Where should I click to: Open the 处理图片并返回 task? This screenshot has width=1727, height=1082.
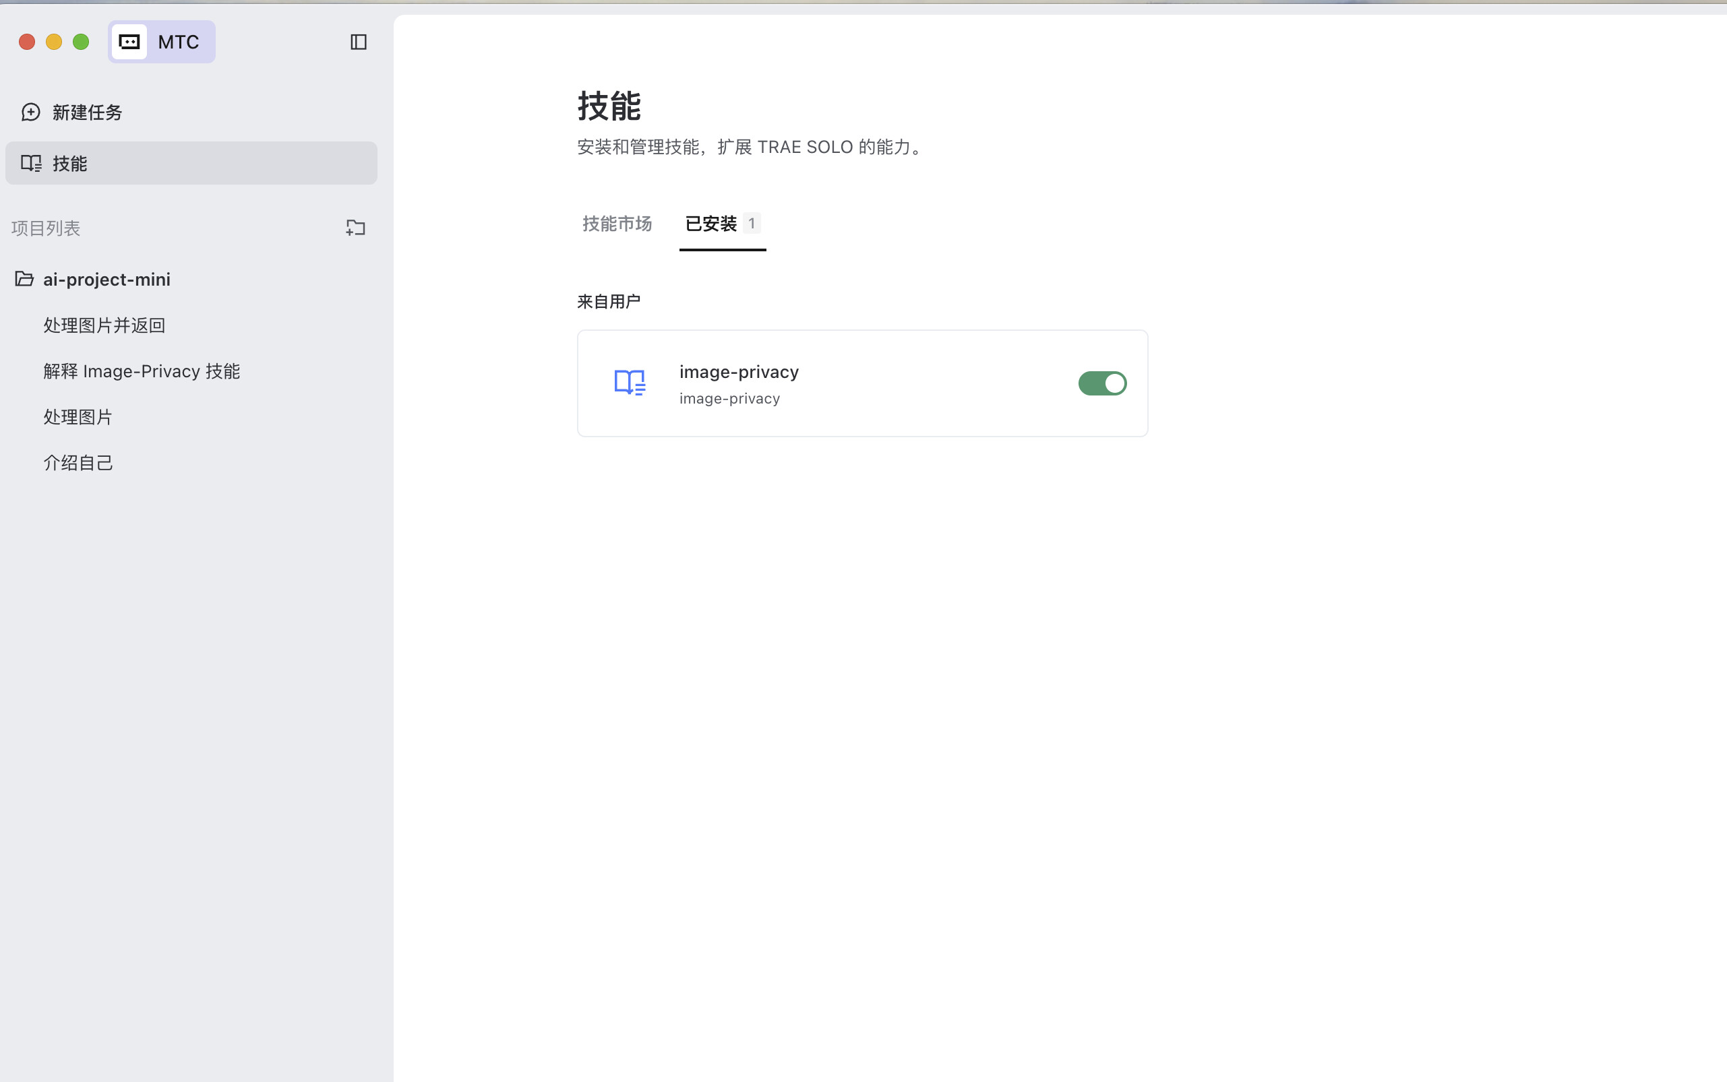tap(104, 325)
